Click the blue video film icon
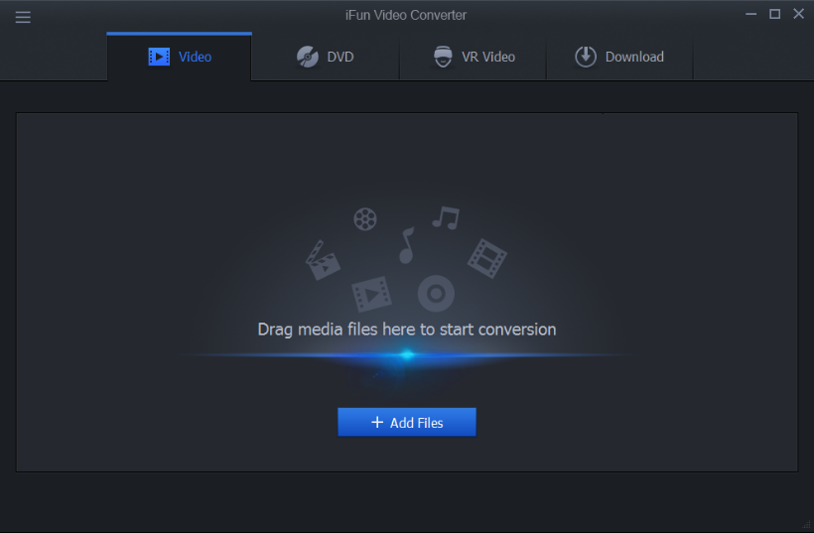The height and width of the screenshot is (533, 814). pyautogui.click(x=159, y=57)
